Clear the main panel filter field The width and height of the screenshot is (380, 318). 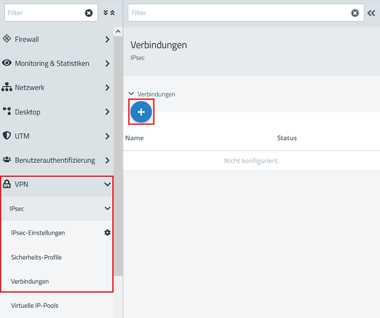(x=355, y=13)
